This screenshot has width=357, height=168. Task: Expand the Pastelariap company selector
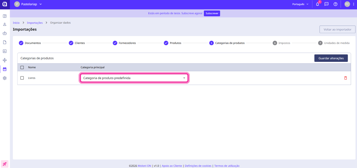point(28,4)
